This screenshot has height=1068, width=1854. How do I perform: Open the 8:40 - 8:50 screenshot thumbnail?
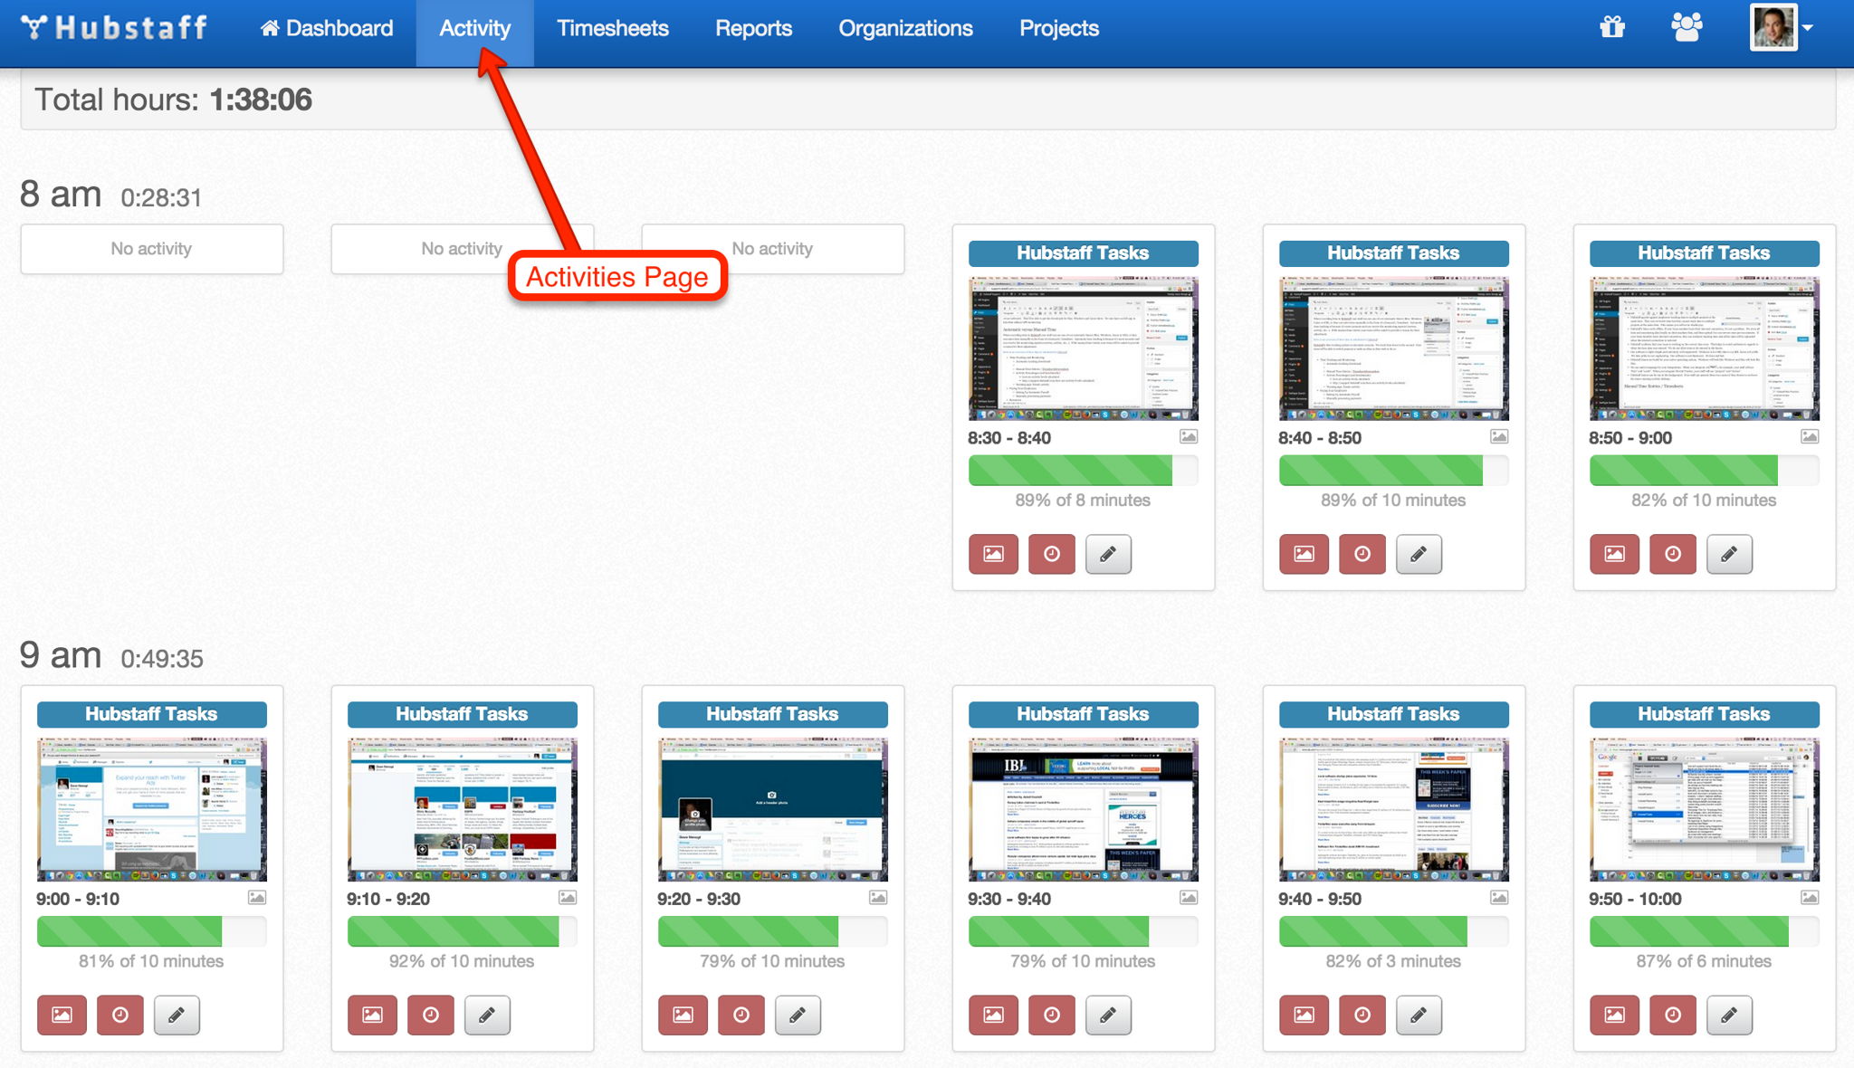1393,348
